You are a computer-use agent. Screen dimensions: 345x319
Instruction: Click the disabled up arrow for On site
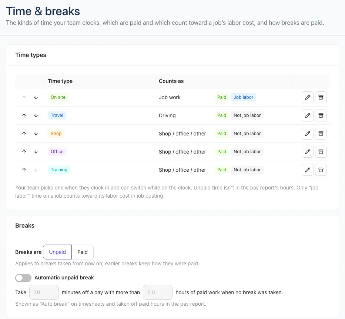(x=24, y=97)
